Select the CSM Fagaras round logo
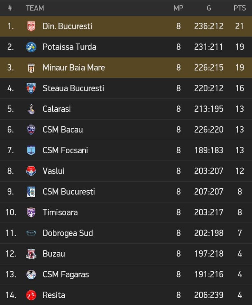Screen dimensions: 252x305 [x=31, y=274]
